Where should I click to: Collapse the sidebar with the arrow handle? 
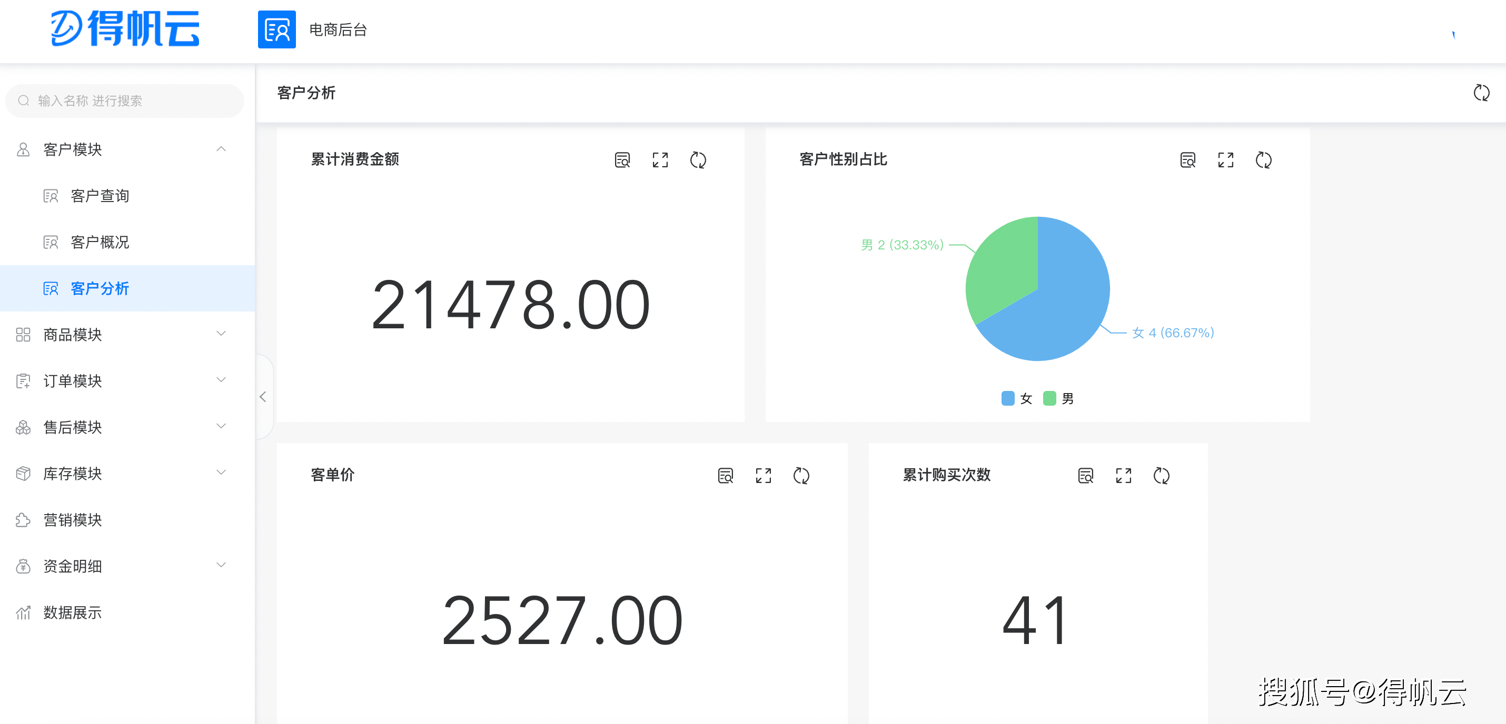(263, 397)
